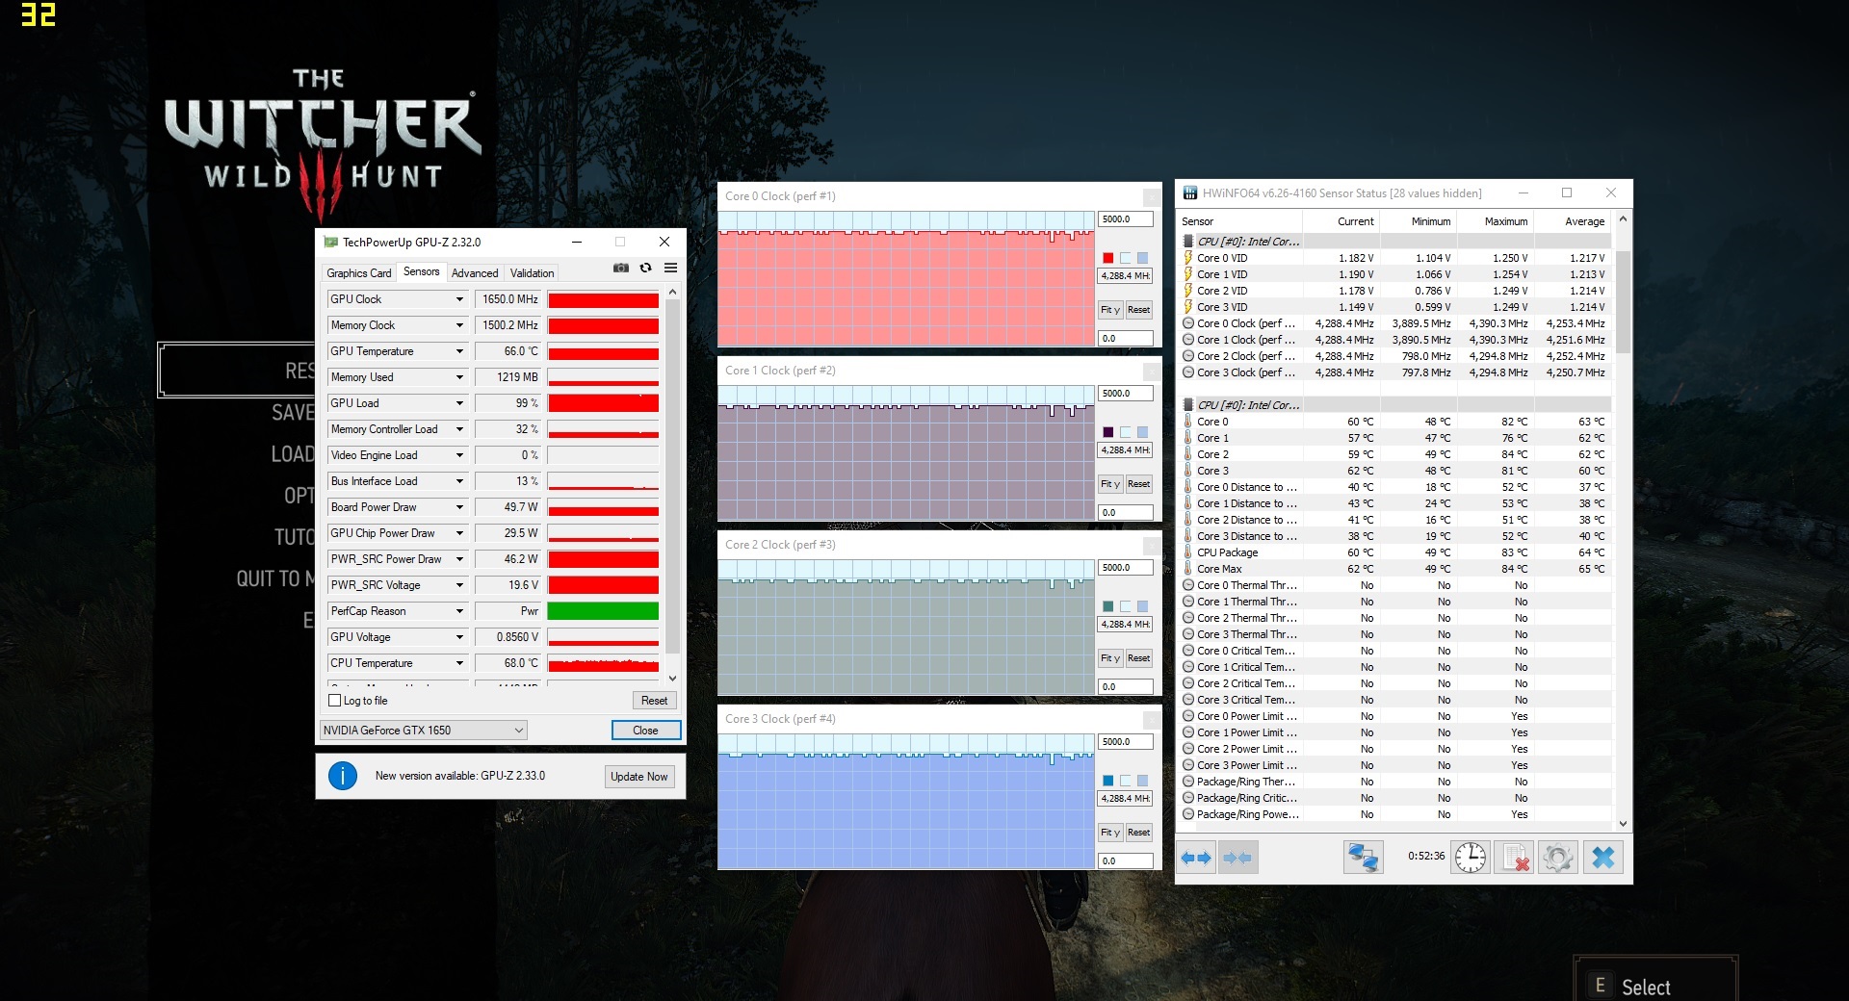Open GPU Load sensor dropdown
The image size is (1849, 1001).
pyautogui.click(x=459, y=403)
